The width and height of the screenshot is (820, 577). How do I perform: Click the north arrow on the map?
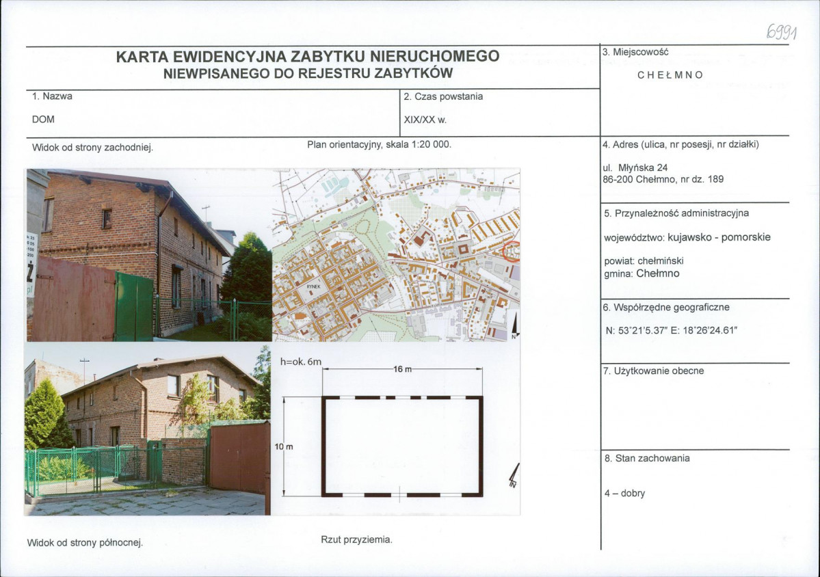(515, 325)
